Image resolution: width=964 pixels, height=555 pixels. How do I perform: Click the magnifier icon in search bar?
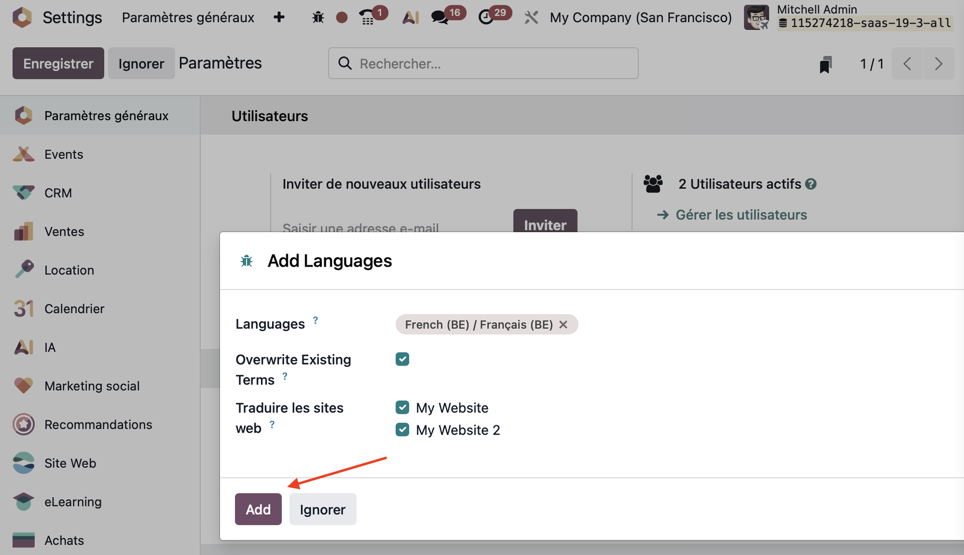coord(345,63)
